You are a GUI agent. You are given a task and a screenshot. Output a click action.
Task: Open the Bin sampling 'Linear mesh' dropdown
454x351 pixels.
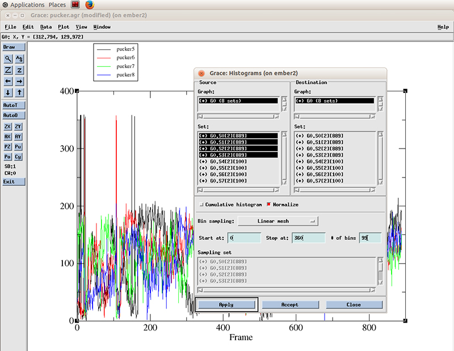(x=278, y=221)
